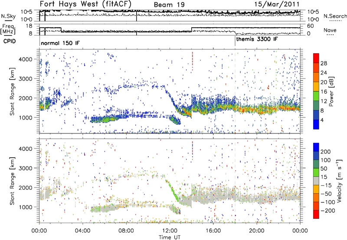Pick the bright blue bottom Power colorbar segment
The image size is (347, 240).
tap(316, 125)
